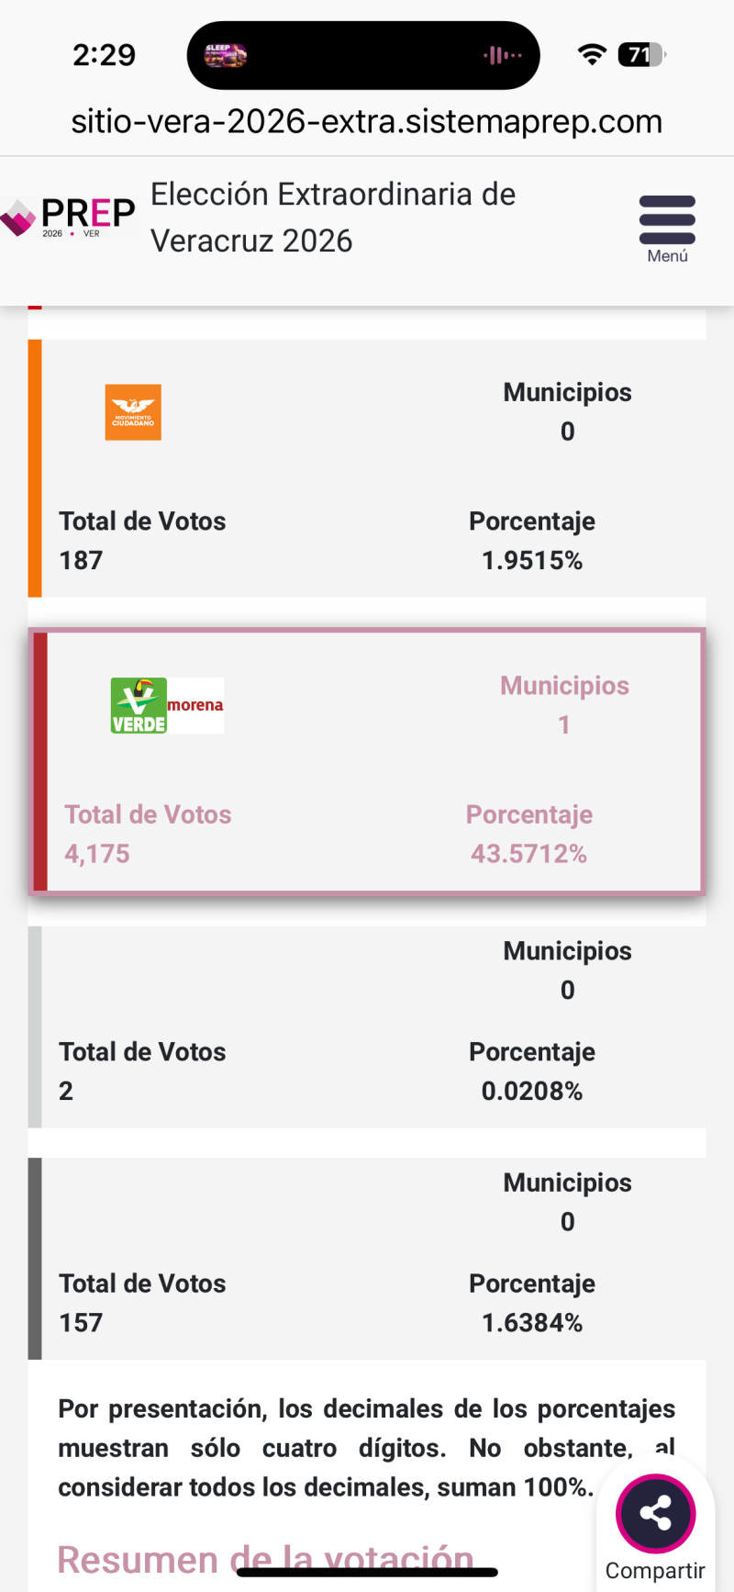Tap the 43.5712% percentage value
Image resolution: width=734 pixels, height=1592 pixels.
tap(528, 854)
